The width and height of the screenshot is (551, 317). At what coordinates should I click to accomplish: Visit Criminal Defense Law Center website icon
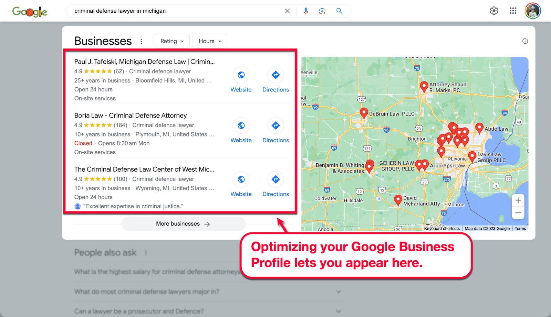(241, 179)
